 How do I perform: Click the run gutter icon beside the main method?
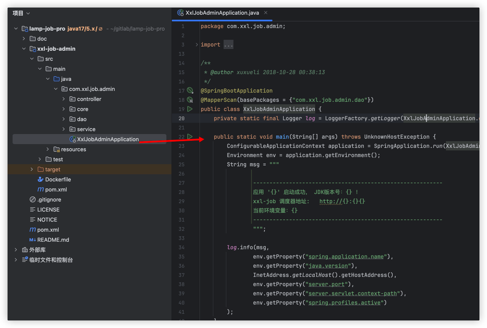pyautogui.click(x=190, y=137)
